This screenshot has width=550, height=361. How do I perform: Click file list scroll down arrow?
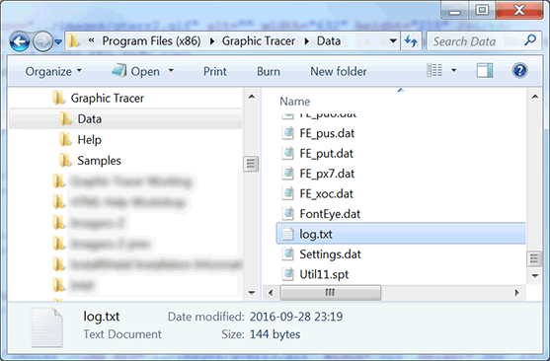[x=534, y=276]
